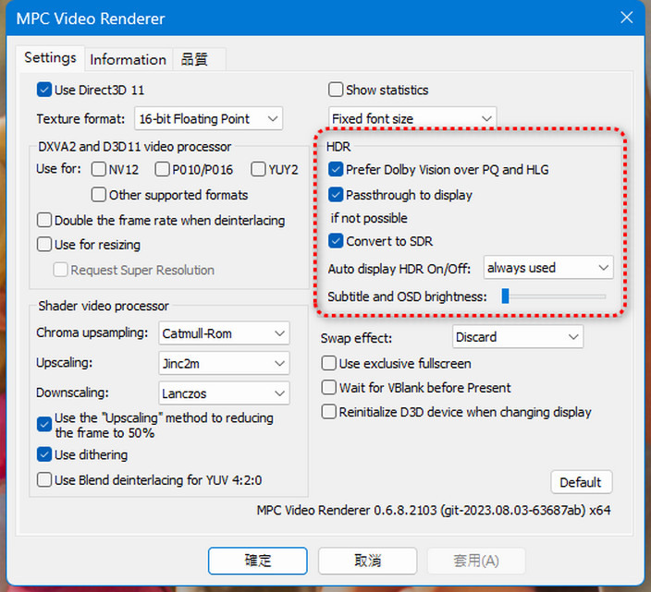The height and width of the screenshot is (592, 651).
Task: Enable Use exclusive fullscreen
Action: click(328, 363)
